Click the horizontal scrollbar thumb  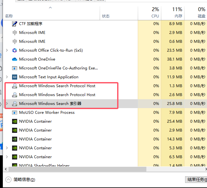click(77, 169)
